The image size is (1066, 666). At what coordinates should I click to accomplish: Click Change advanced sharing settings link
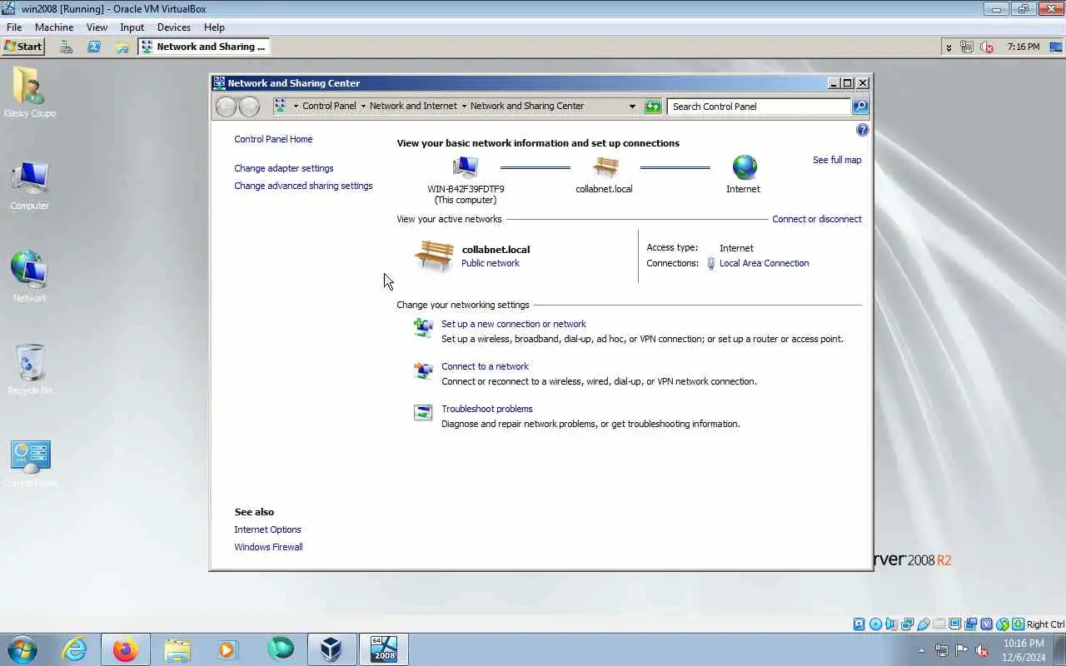coord(303,186)
